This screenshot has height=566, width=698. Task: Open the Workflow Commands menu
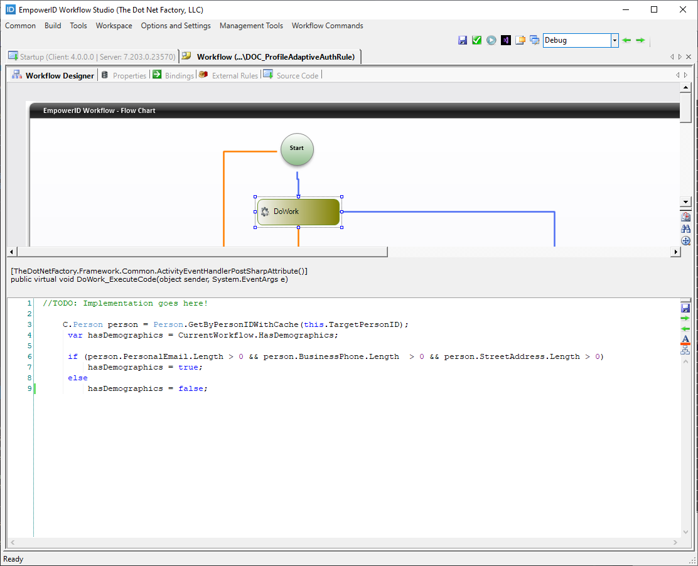pos(327,26)
